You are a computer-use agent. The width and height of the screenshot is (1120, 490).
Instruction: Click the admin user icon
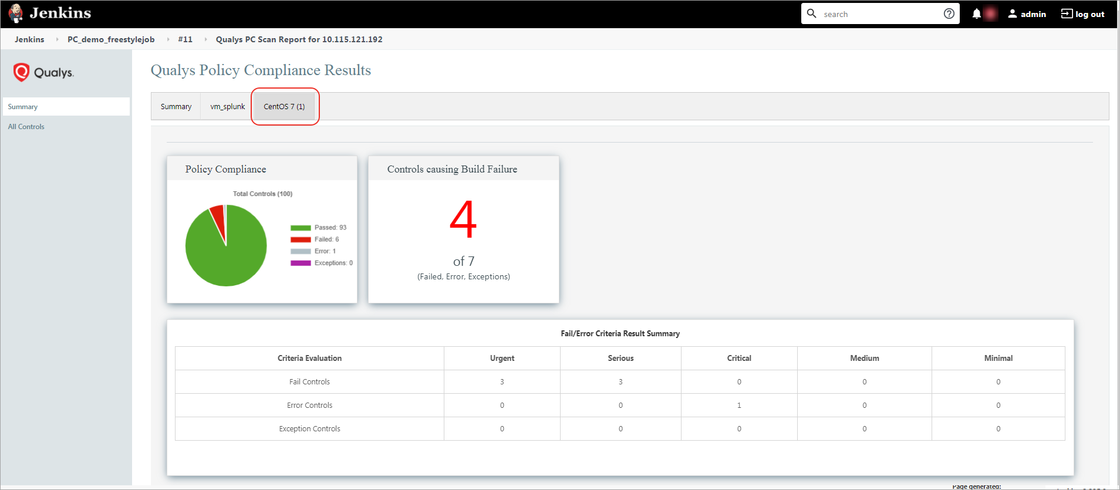[x=1013, y=13]
